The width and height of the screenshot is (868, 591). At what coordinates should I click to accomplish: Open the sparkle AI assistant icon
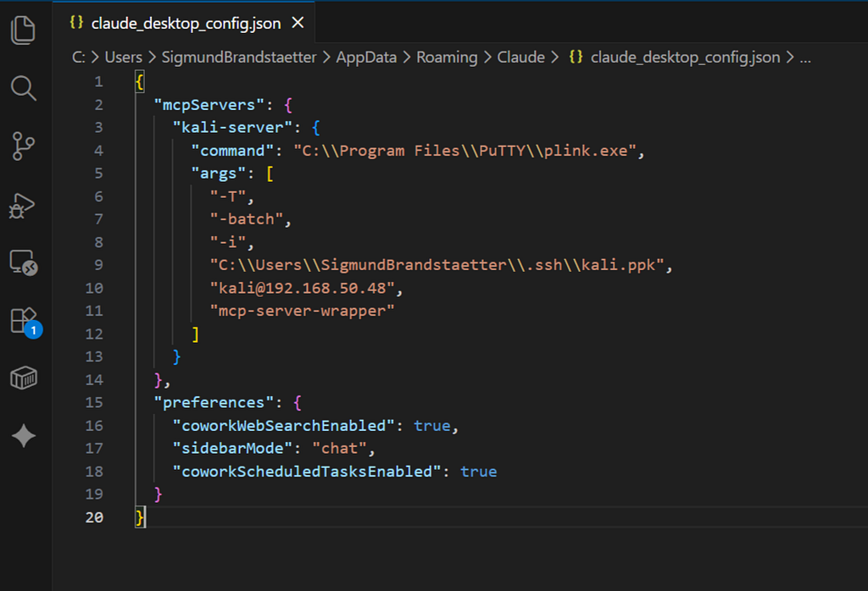click(24, 436)
